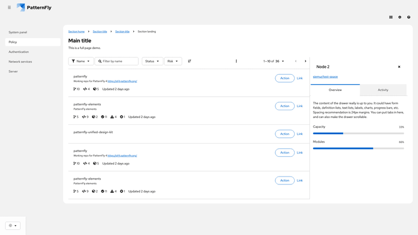
Task: Click the Capacity progress bar
Action: pyautogui.click(x=358, y=133)
